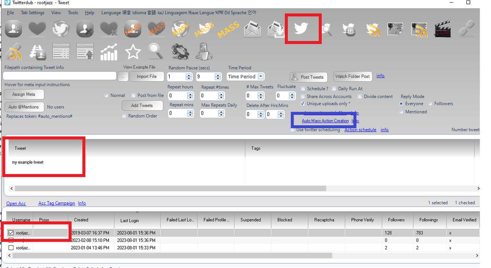Enable the Schedule ? checkbox

pyautogui.click(x=303, y=89)
